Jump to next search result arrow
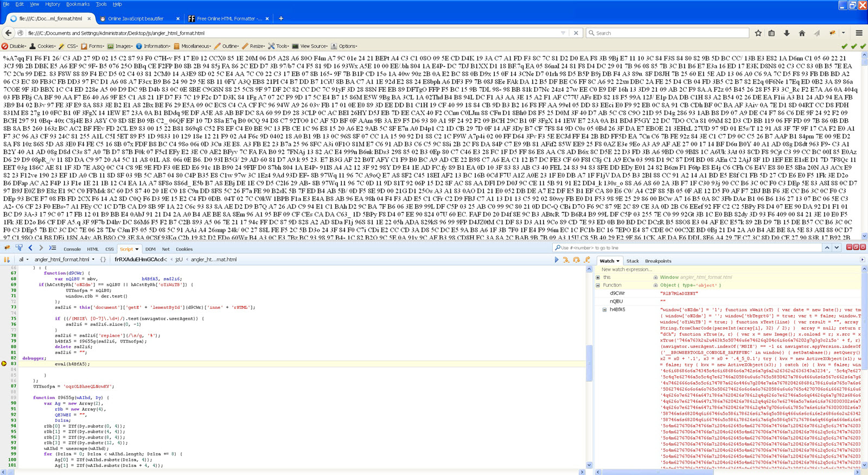This screenshot has width=868, height=475. click(x=837, y=248)
